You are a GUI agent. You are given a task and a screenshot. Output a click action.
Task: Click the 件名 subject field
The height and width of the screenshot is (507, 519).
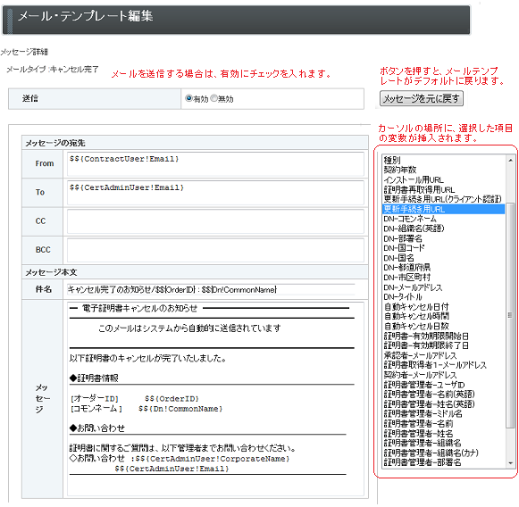point(211,290)
